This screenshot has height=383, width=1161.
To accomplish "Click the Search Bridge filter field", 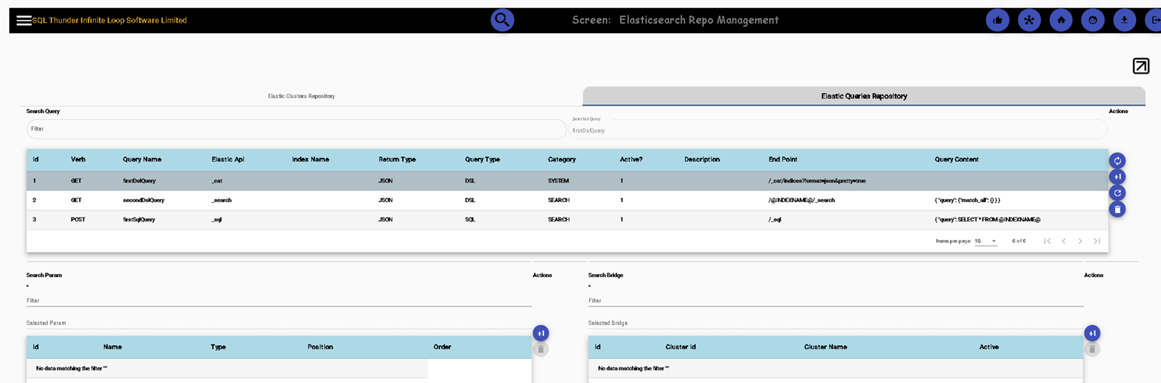I will point(835,300).
